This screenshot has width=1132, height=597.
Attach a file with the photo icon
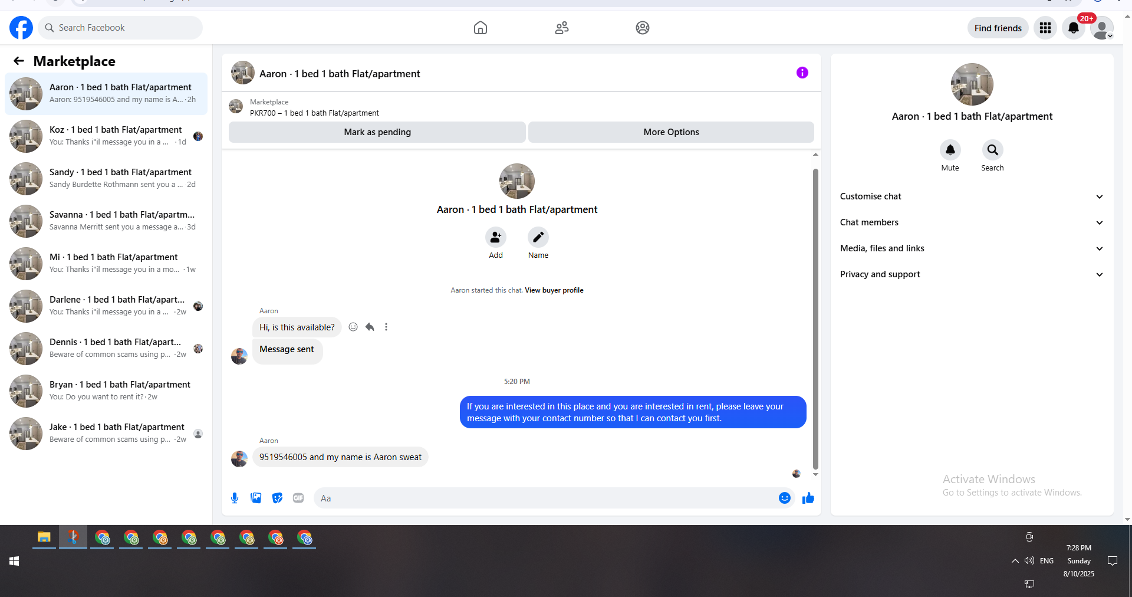pos(256,498)
